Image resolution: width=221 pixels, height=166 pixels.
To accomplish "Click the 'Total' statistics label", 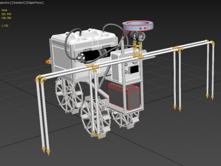I will coord(4,10).
